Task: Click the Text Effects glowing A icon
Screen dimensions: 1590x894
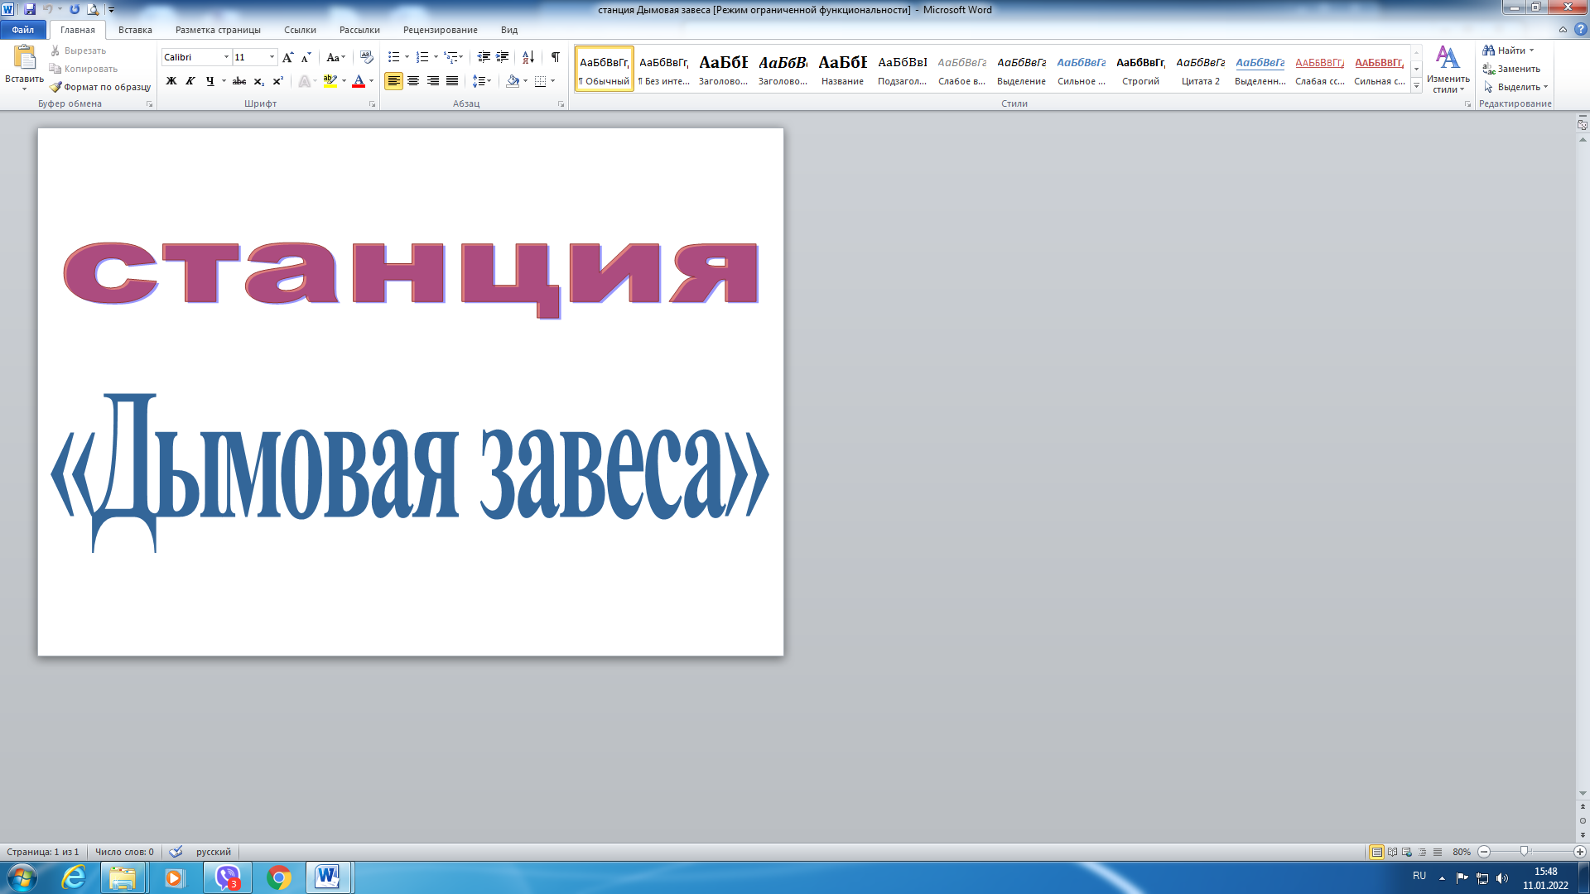Action: [305, 81]
